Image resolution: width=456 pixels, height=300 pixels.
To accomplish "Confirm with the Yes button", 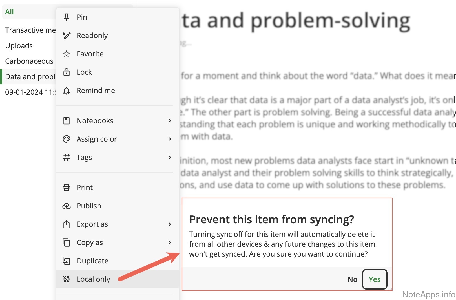I will pos(375,279).
